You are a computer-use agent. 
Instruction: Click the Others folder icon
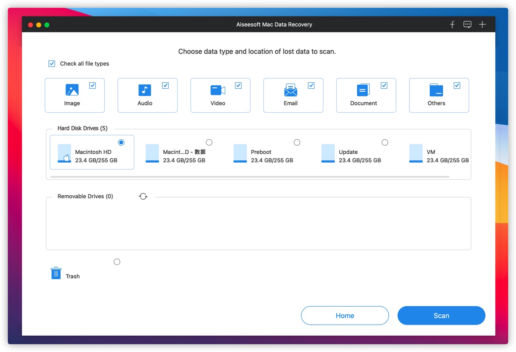pyautogui.click(x=436, y=90)
